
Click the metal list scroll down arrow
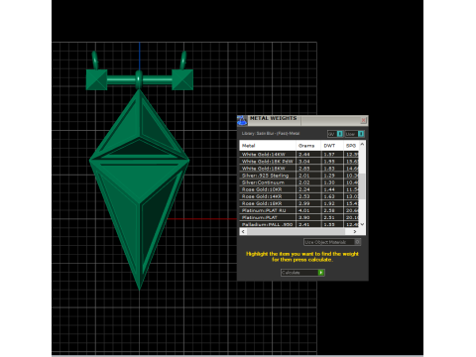tap(362, 224)
